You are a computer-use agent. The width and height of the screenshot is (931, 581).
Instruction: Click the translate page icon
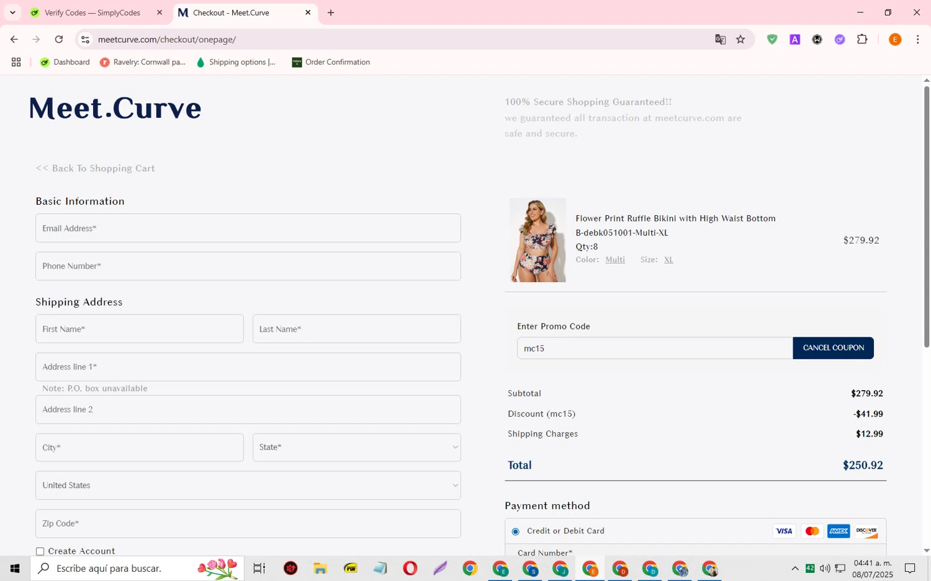(x=720, y=40)
